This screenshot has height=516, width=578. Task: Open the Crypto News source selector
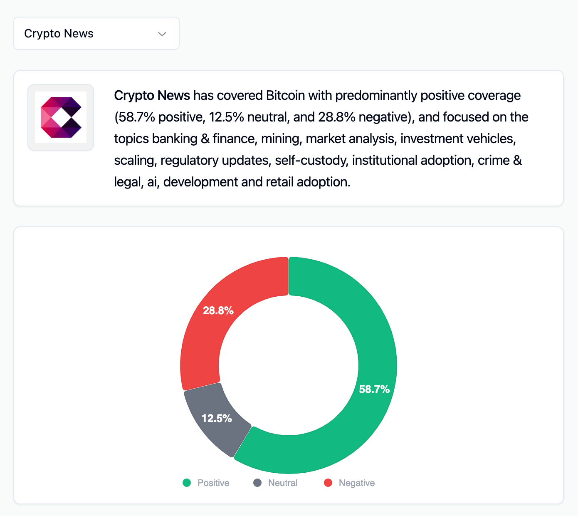tap(96, 33)
